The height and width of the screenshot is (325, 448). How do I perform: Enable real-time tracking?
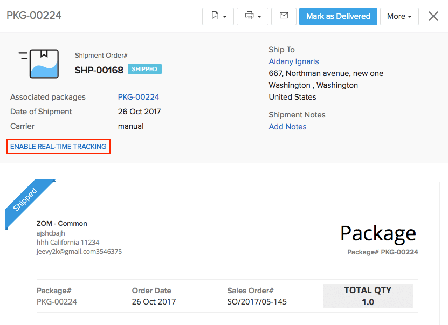pos(58,146)
